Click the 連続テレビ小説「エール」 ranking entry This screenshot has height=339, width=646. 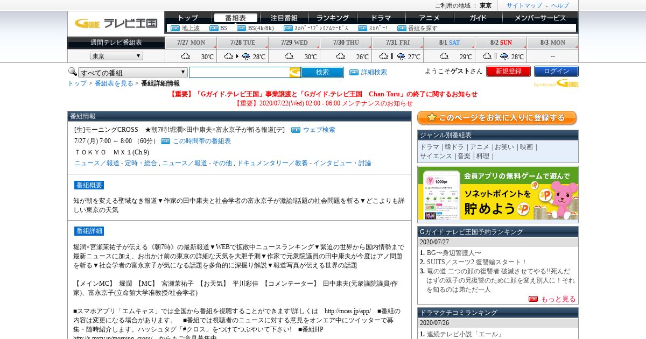[464, 335]
